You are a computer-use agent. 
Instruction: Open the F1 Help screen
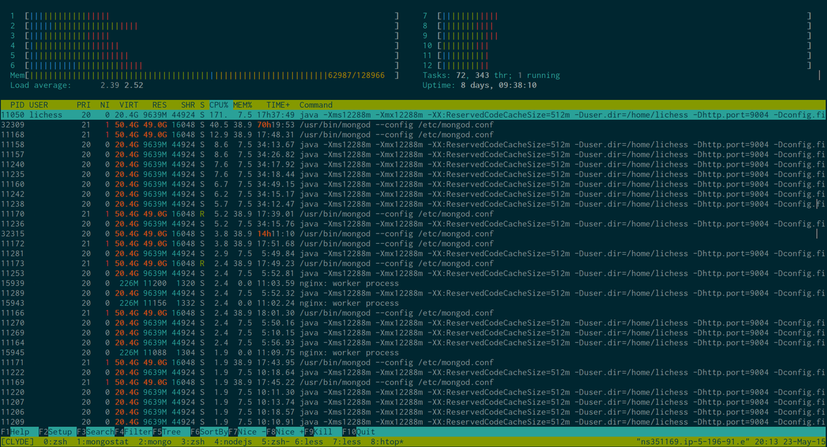coord(15,431)
